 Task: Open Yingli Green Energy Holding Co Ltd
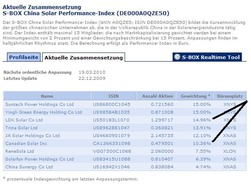(x=44, y=112)
